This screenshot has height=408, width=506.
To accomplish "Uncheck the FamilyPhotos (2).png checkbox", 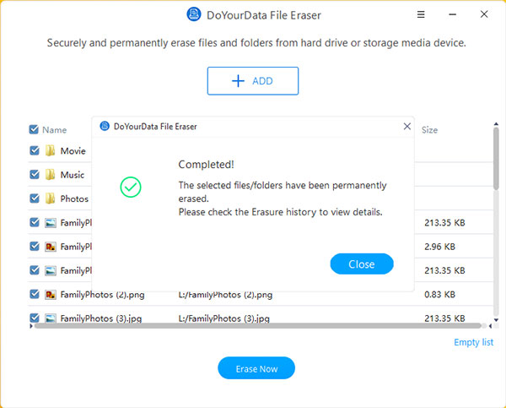I will click(x=35, y=294).
